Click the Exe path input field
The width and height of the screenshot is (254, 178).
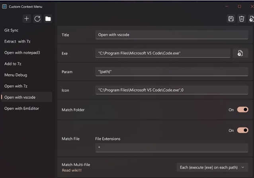click(163, 53)
